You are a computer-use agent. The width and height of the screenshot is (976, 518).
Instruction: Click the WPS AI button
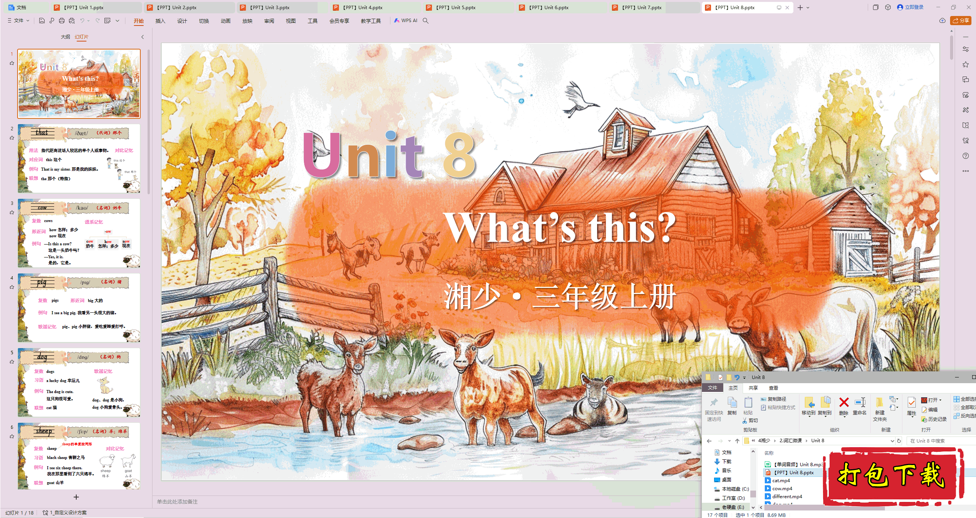pyautogui.click(x=406, y=21)
